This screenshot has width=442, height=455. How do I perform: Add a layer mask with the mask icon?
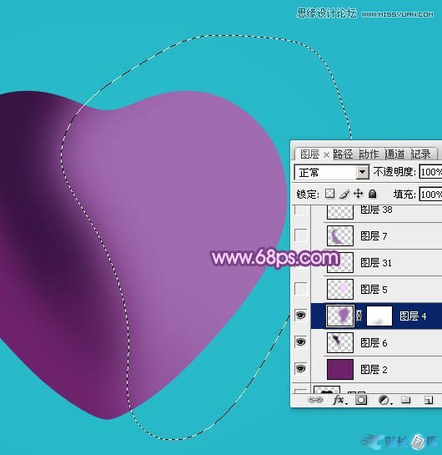(361, 400)
